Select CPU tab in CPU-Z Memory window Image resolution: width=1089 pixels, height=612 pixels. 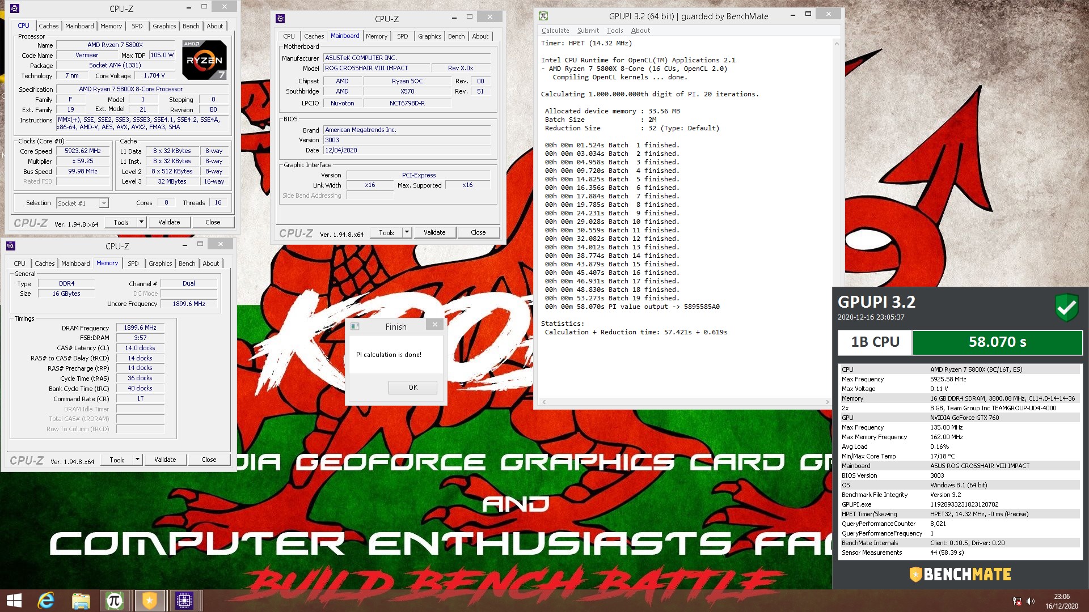tap(20, 263)
